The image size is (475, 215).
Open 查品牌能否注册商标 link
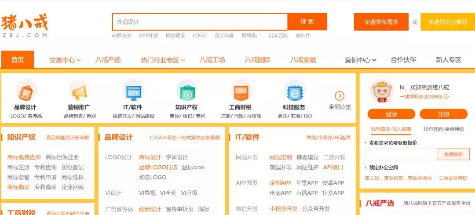[68, 138]
